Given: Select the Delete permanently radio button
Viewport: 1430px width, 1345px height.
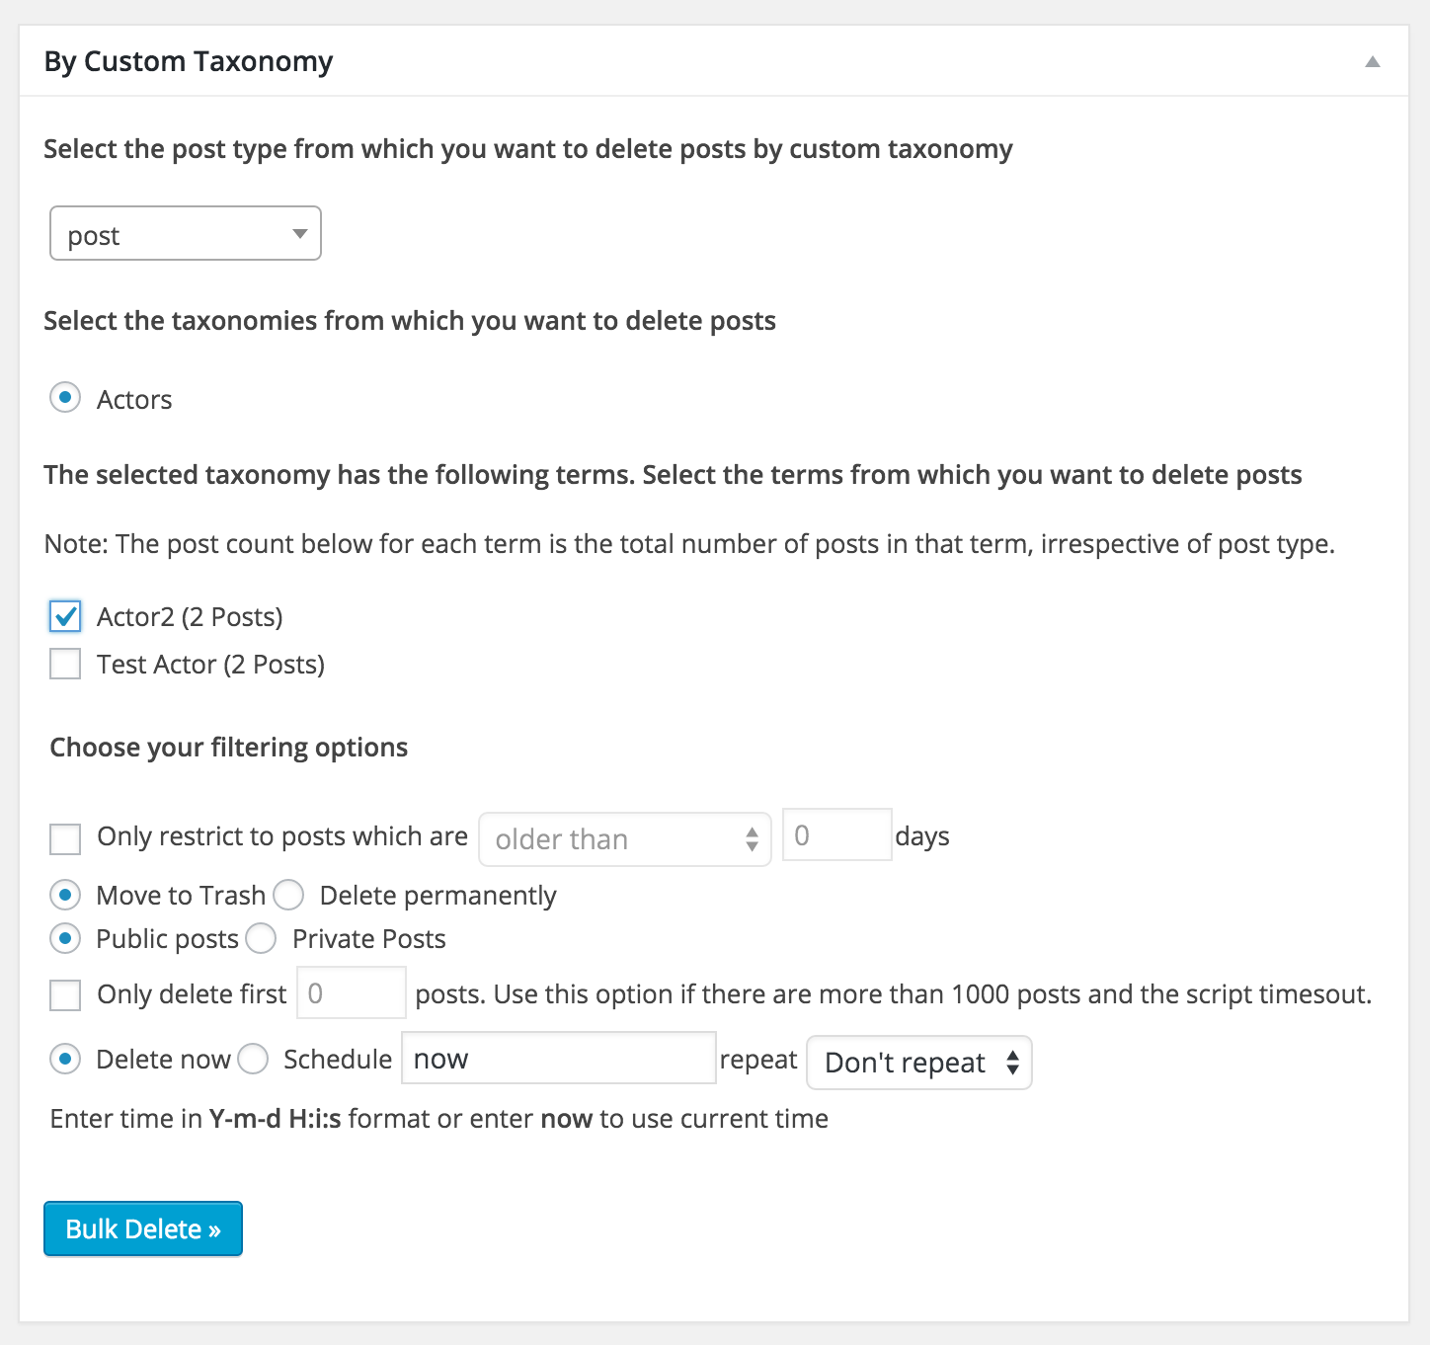Looking at the screenshot, I should (288, 896).
